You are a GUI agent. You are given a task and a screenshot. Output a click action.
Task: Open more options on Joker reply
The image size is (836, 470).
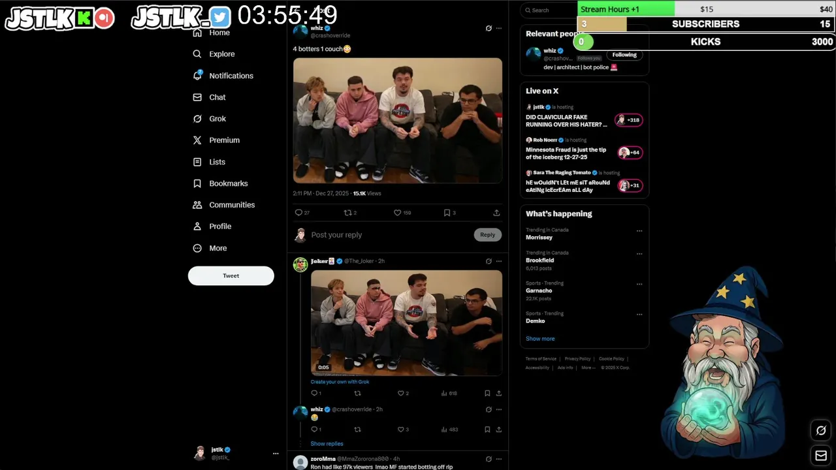(499, 261)
